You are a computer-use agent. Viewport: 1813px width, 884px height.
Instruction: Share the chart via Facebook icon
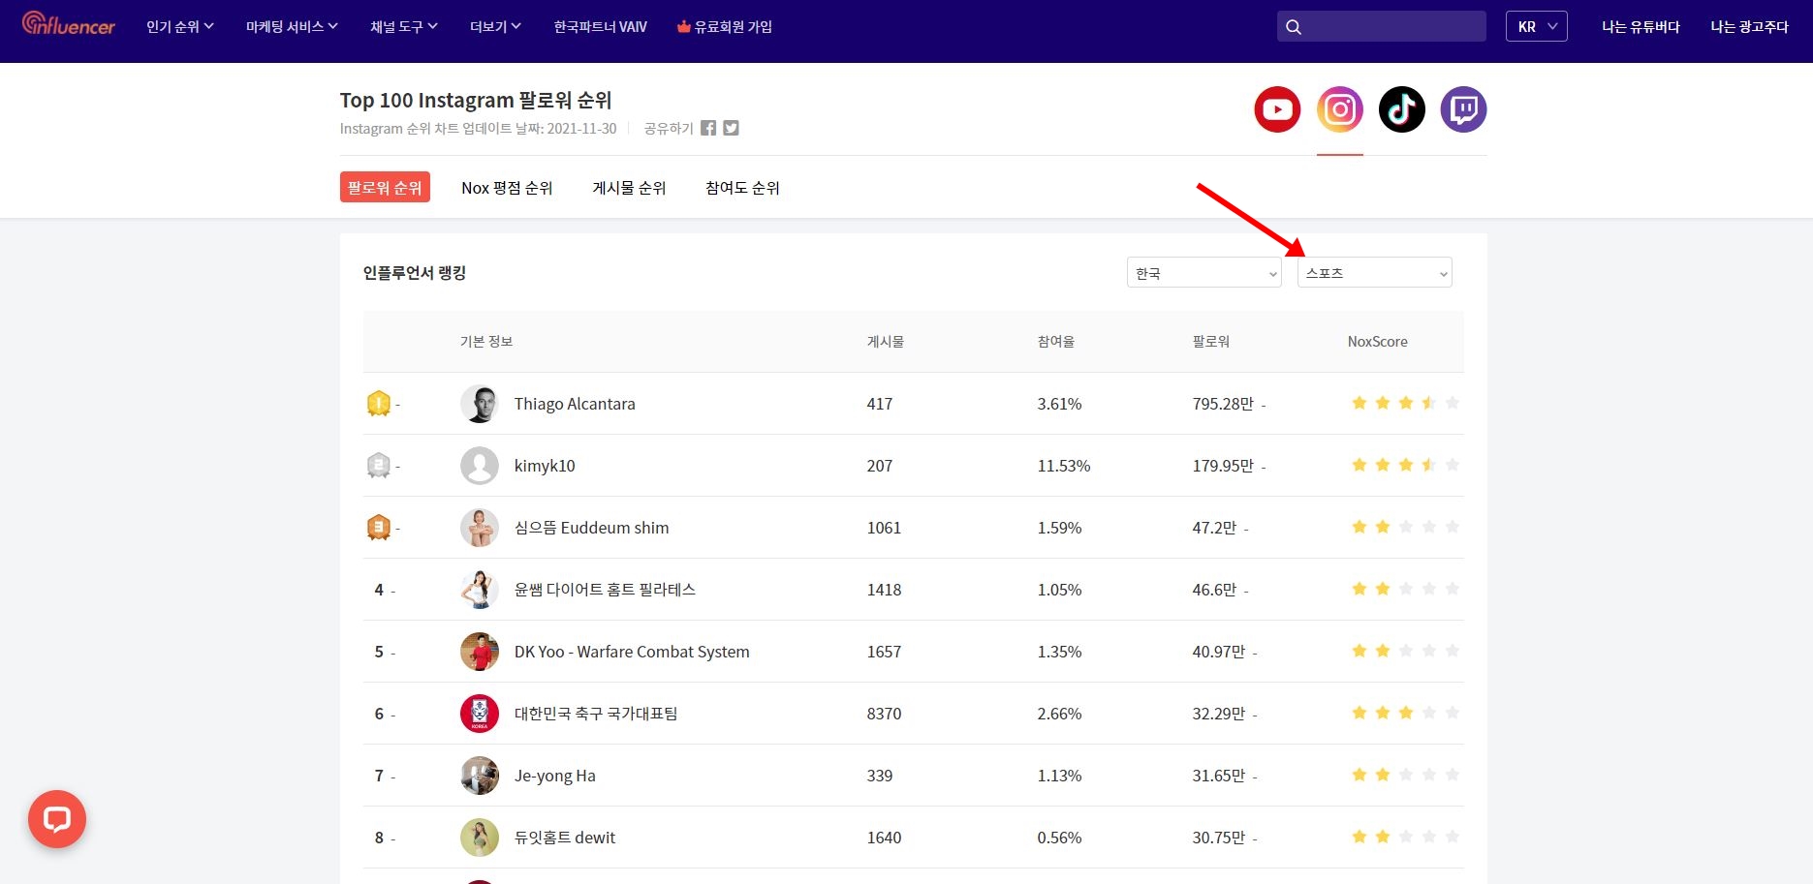708,128
